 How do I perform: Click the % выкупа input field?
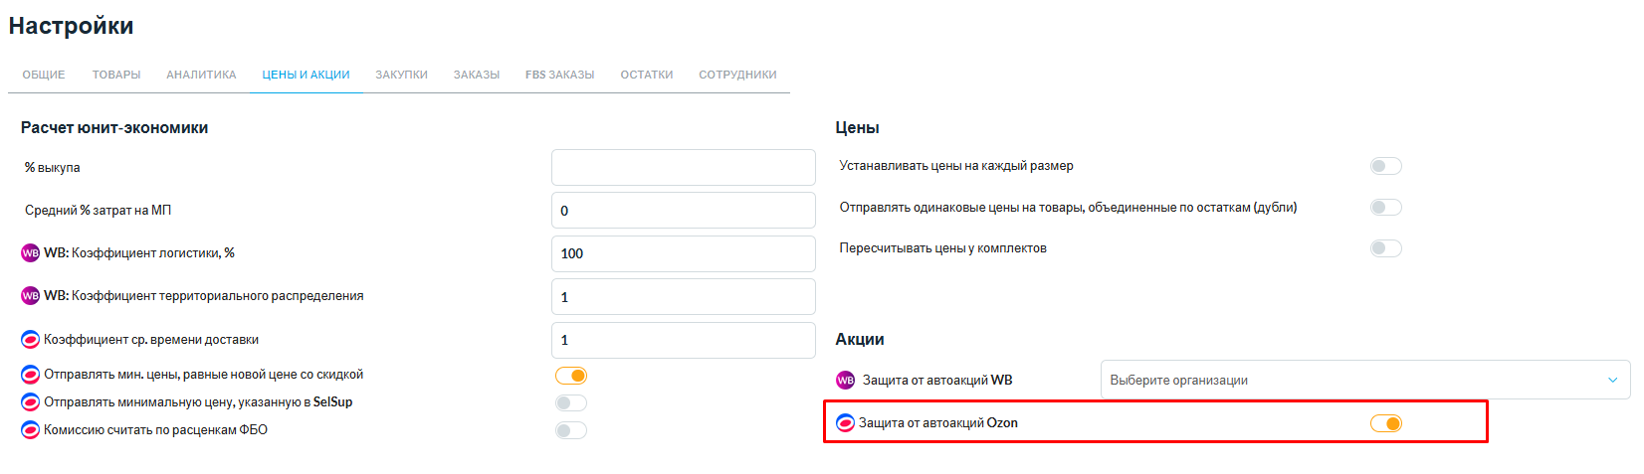click(684, 167)
